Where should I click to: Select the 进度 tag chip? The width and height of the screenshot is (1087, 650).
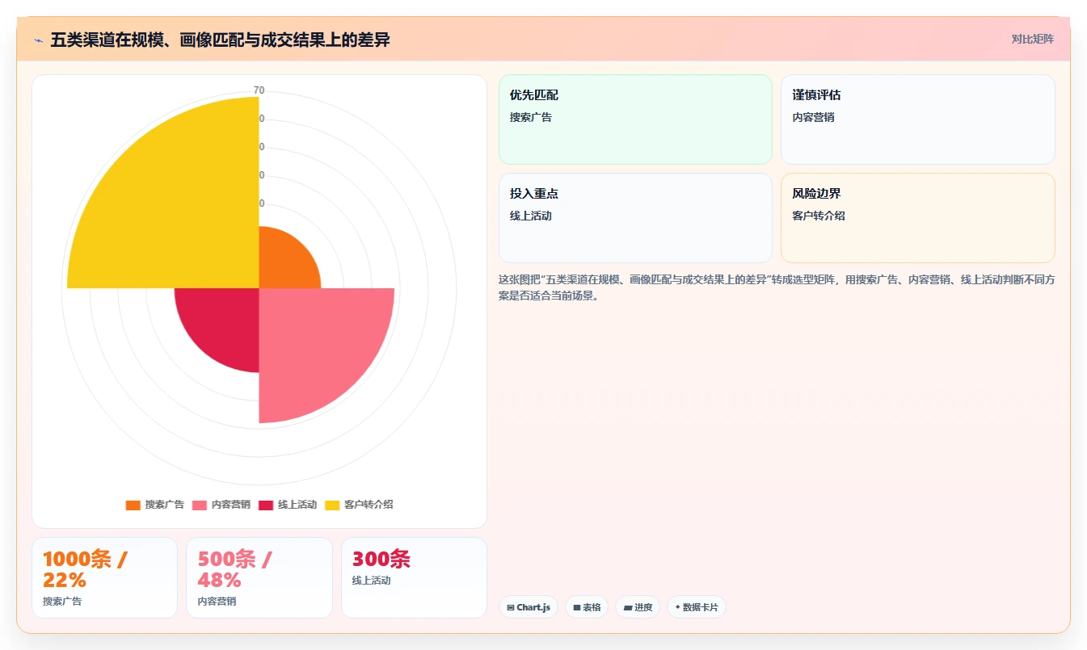[x=638, y=607]
